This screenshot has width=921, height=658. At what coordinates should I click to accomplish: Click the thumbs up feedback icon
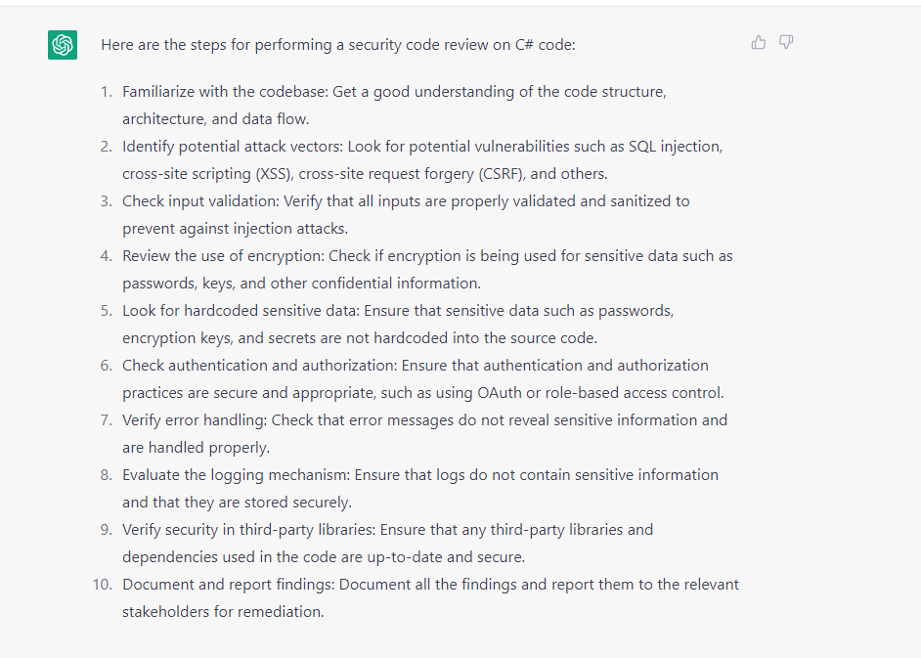(759, 42)
